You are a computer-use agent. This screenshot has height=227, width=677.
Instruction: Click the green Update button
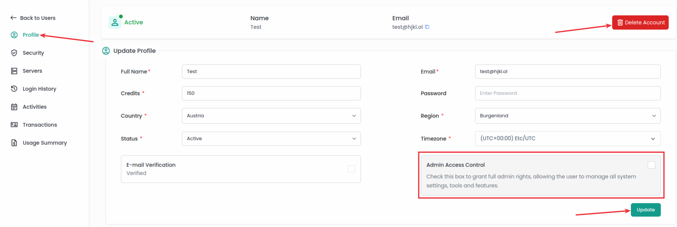point(645,210)
